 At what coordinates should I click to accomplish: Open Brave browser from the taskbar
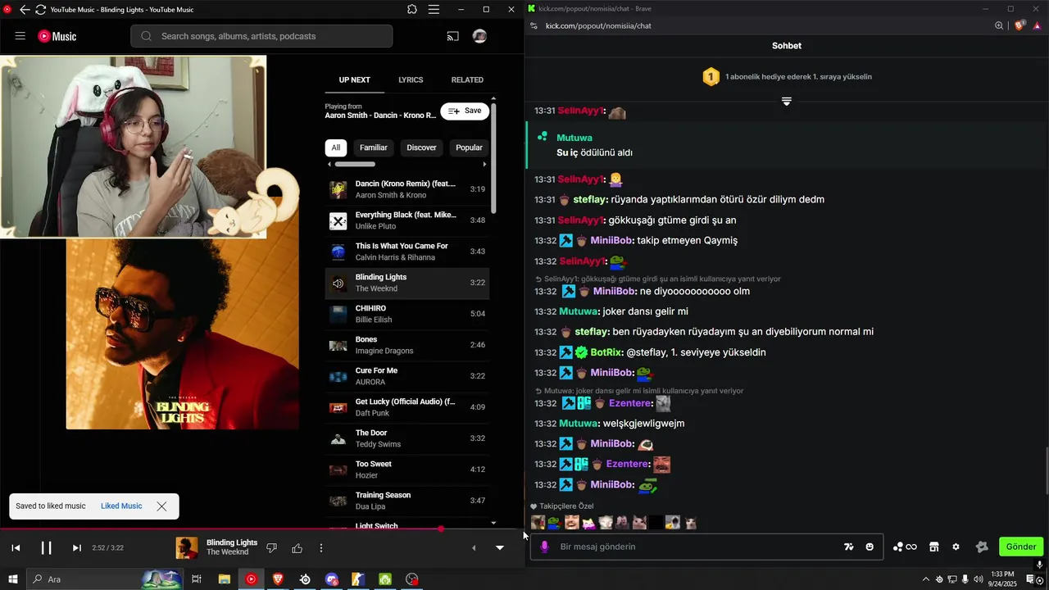tap(278, 579)
